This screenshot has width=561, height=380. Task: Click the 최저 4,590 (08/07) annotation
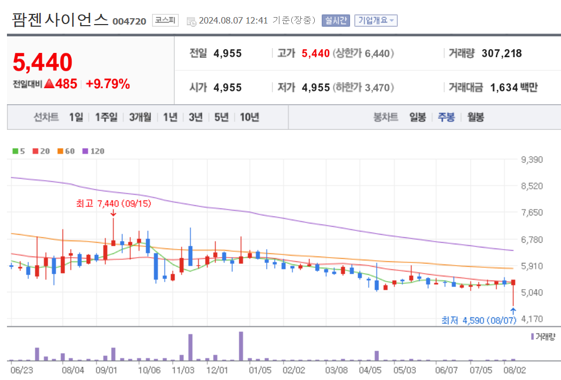tap(479, 320)
